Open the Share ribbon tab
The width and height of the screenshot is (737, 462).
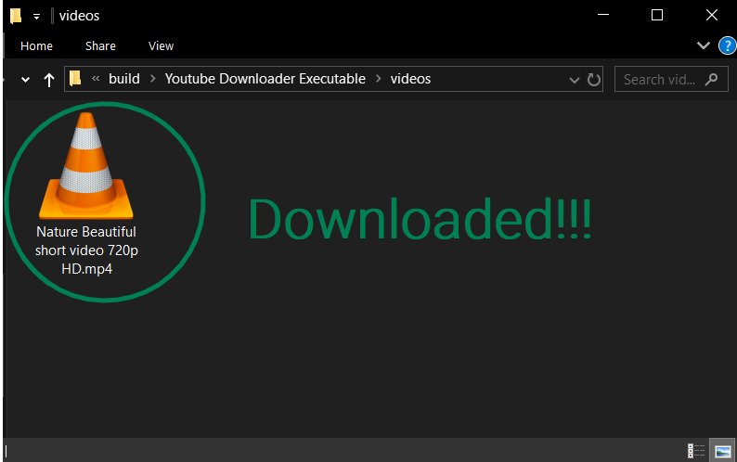point(100,46)
